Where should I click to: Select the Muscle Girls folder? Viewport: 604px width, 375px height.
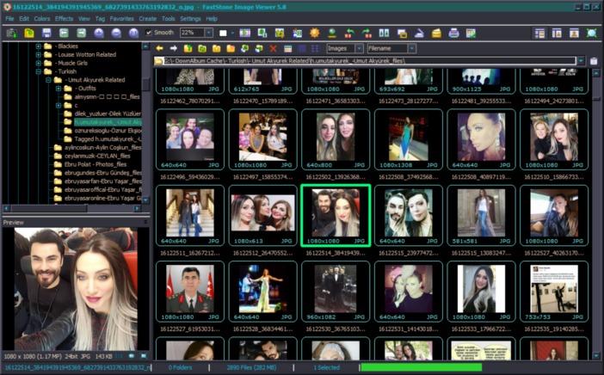[72, 63]
